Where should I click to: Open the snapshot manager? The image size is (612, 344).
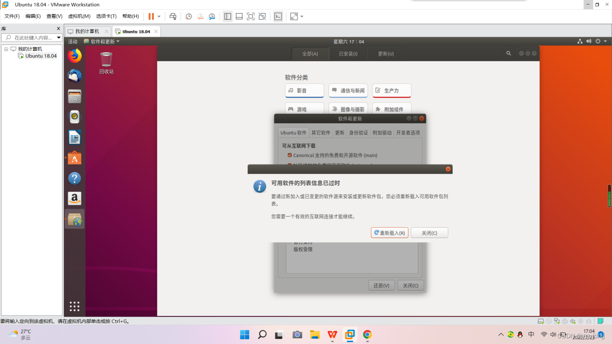tap(212, 16)
